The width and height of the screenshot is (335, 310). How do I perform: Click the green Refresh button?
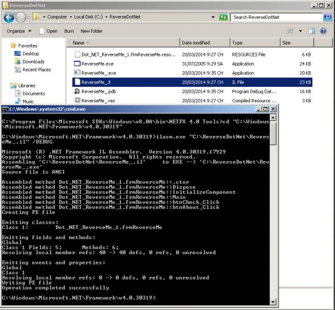tap(223, 17)
